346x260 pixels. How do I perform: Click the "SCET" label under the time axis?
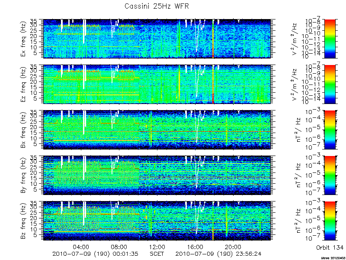[157, 253]
